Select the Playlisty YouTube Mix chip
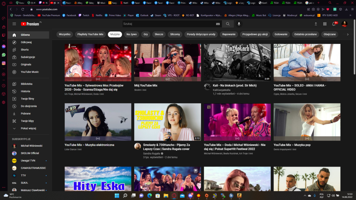The height and width of the screenshot is (200, 356). pyautogui.click(x=90, y=34)
